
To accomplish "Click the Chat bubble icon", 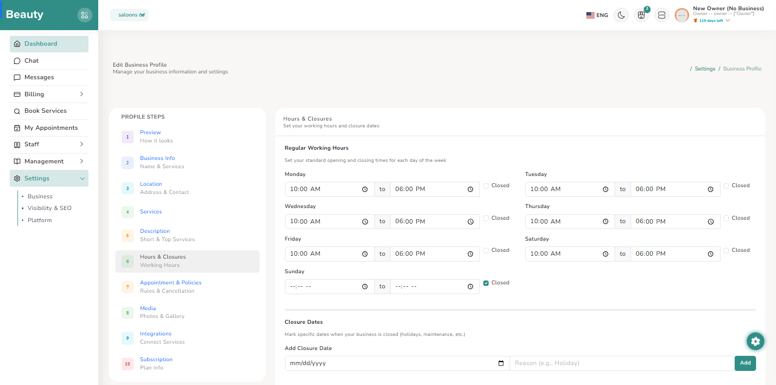I will click(x=17, y=61).
